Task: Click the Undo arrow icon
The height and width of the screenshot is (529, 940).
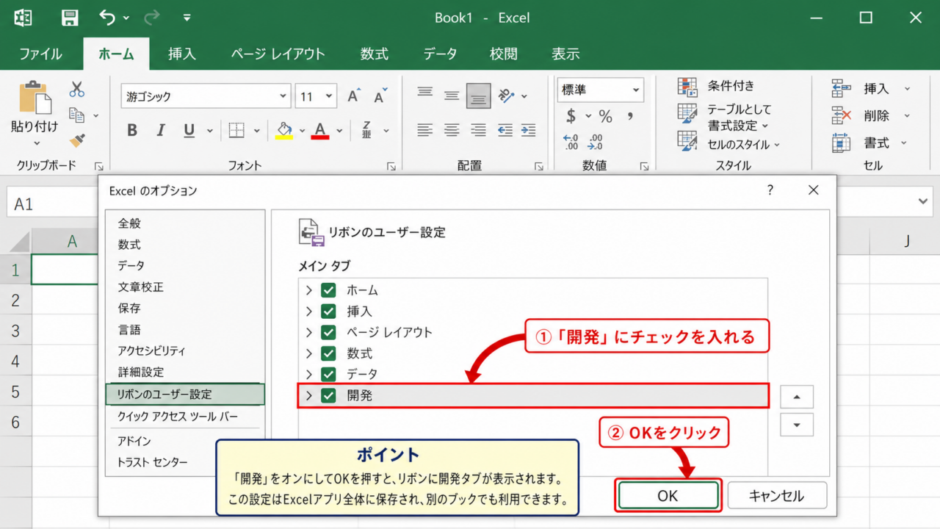Action: click(107, 17)
